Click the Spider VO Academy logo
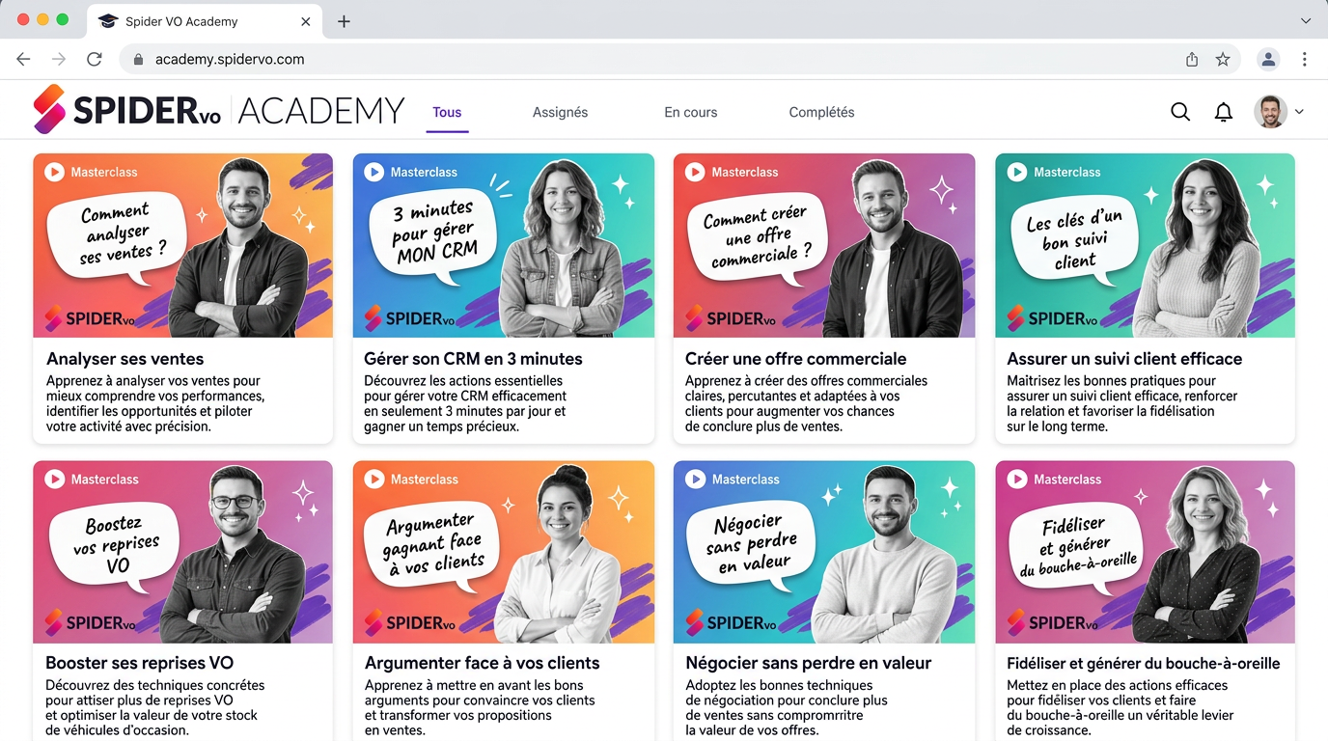The image size is (1328, 741). pos(219,110)
